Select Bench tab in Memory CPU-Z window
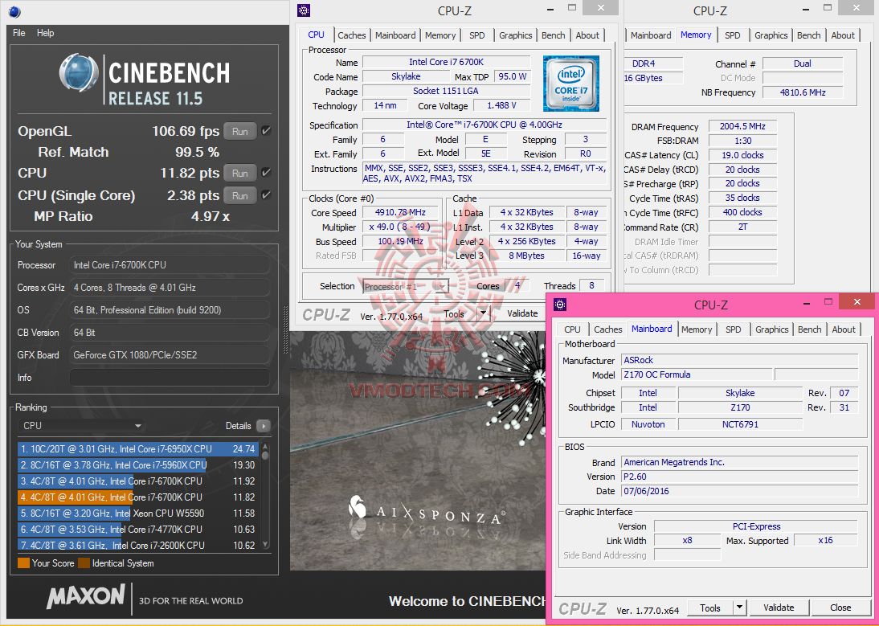The width and height of the screenshot is (879, 626). pos(809,35)
